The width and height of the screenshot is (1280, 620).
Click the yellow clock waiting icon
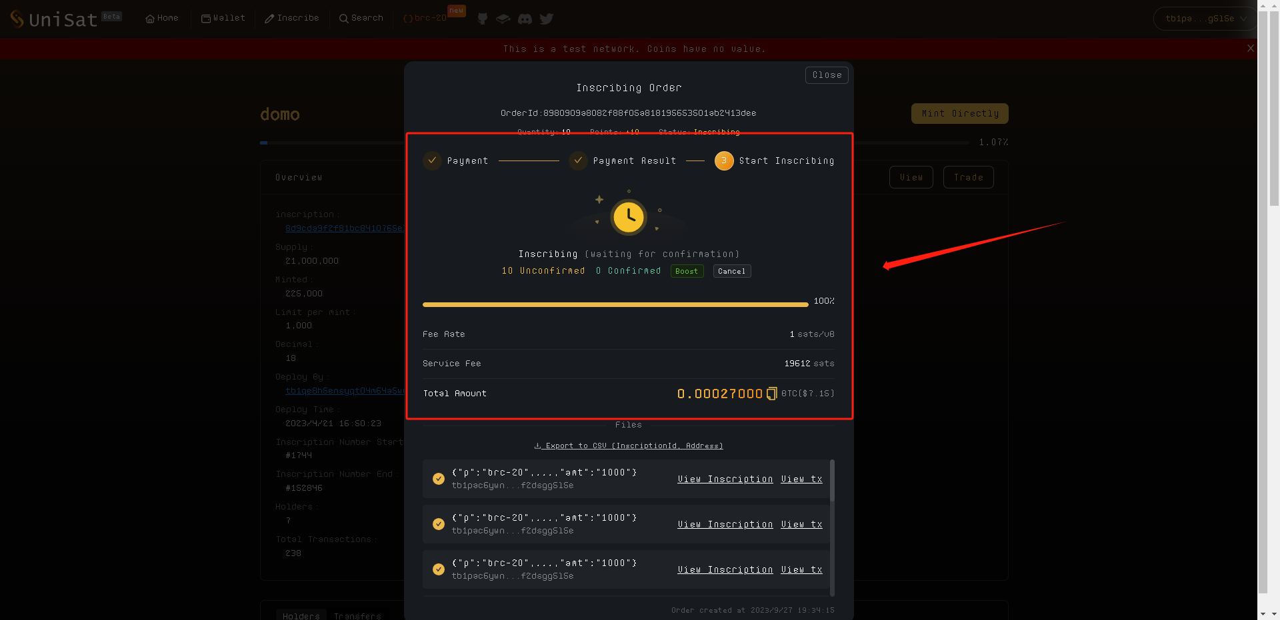(x=629, y=217)
